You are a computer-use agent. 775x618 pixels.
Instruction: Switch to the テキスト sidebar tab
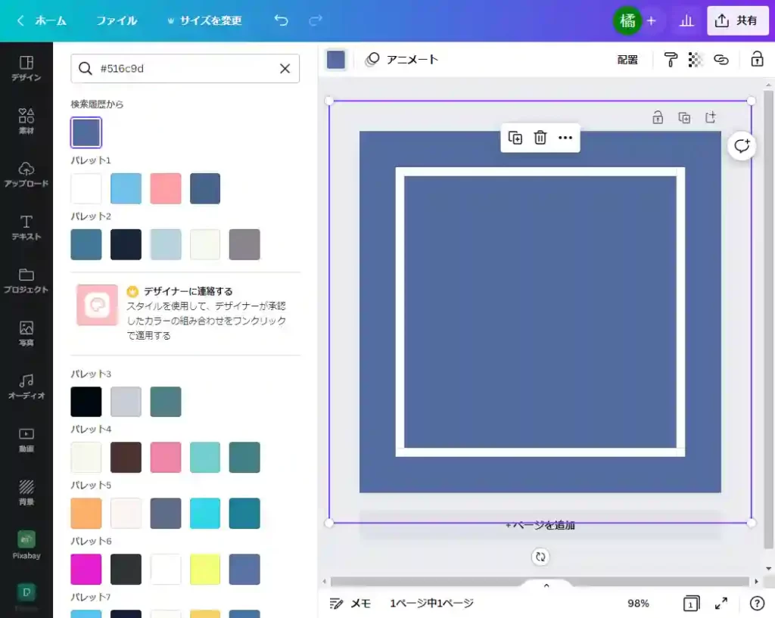pyautogui.click(x=26, y=227)
